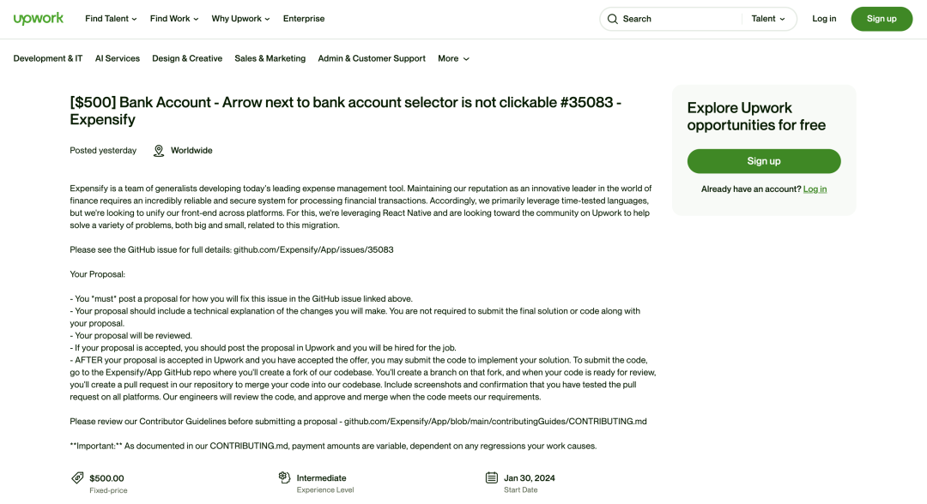Follow the Log in link in the sidebar card
Viewport: 927px width, 504px height.
[815, 189]
